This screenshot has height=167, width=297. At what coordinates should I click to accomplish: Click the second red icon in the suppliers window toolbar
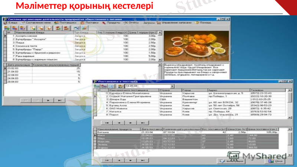click(104, 86)
